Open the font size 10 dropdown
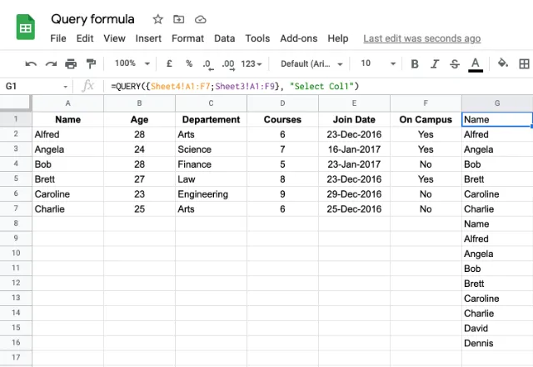Image resolution: width=533 pixels, height=367 pixels. click(x=378, y=63)
